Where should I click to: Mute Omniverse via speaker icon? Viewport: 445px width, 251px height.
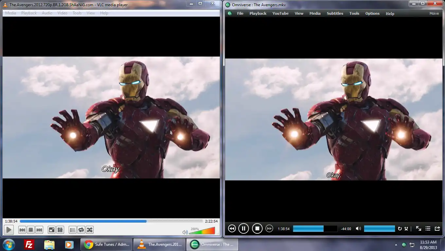pos(358,229)
